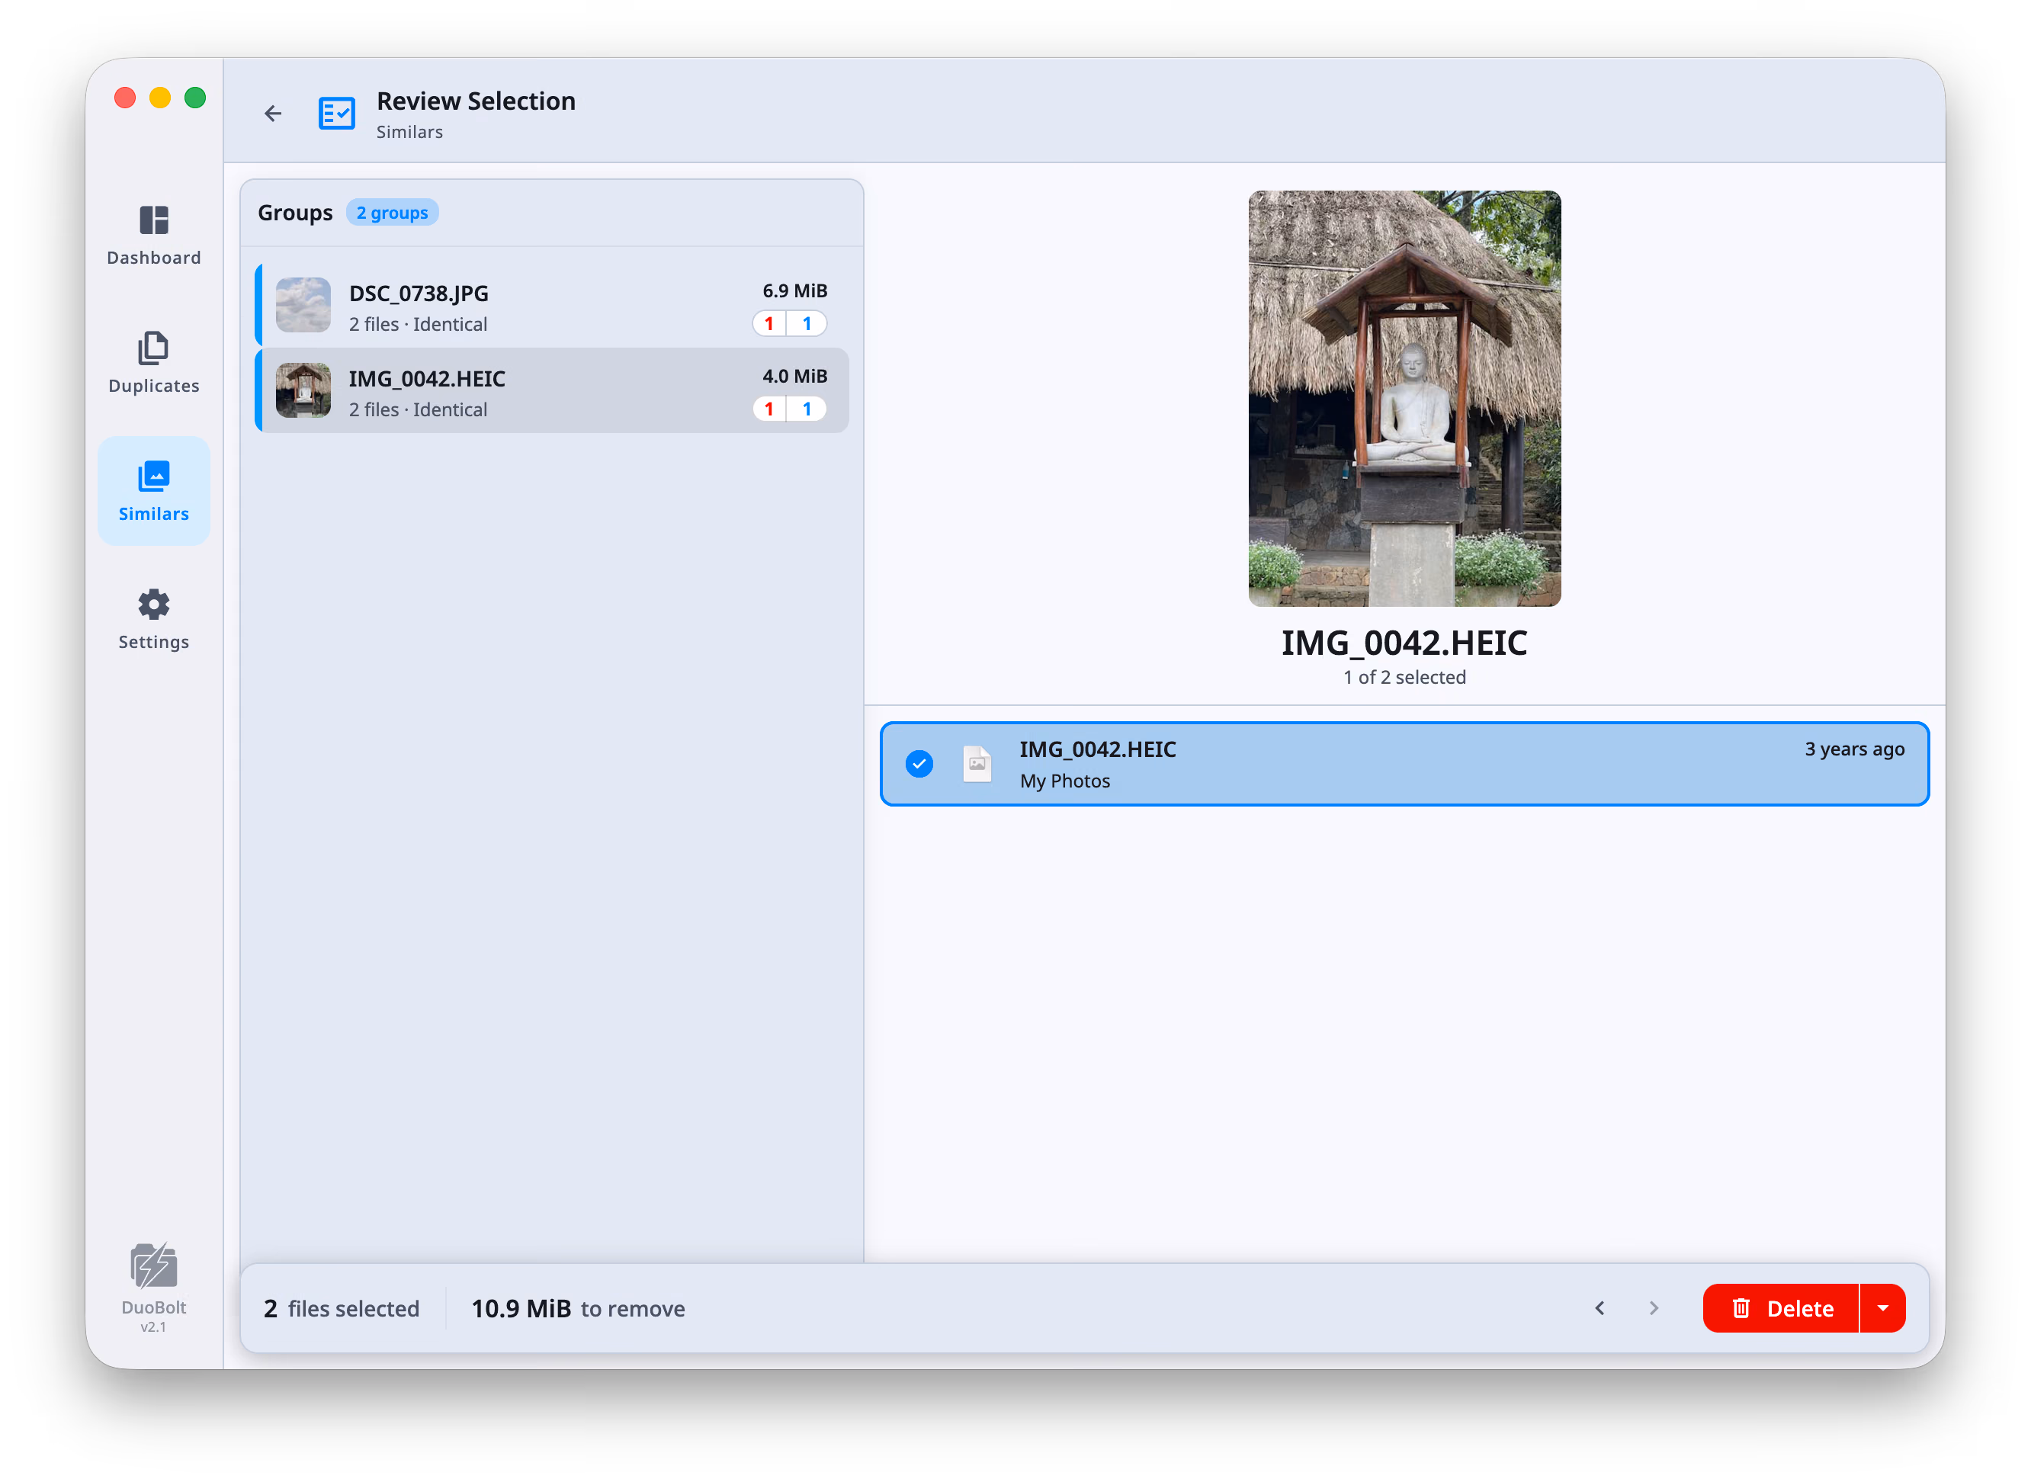This screenshot has width=2031, height=1482.
Task: Click the large IMG_0042.HEIC preview title
Action: click(1404, 643)
